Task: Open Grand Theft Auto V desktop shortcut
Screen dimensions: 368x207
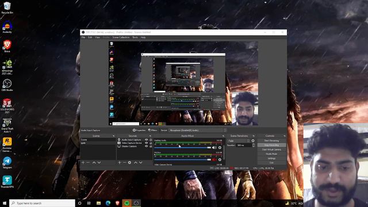Action: [7, 125]
